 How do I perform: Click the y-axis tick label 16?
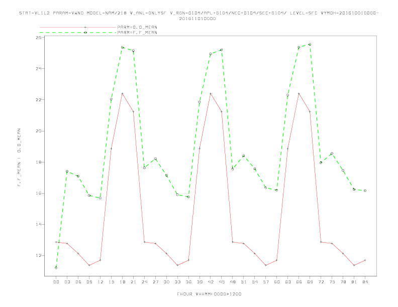pyautogui.click(x=39, y=193)
